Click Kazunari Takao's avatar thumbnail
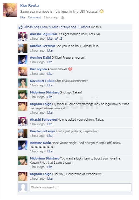This screenshot has height=200, width=139. [23, 83]
